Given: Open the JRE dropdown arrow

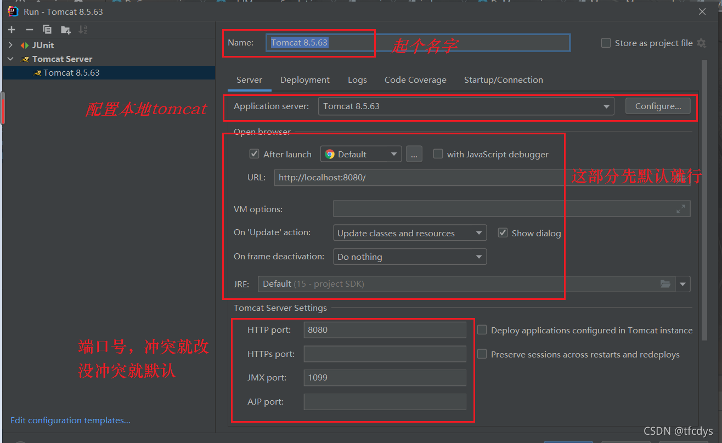Looking at the screenshot, I should tap(683, 284).
